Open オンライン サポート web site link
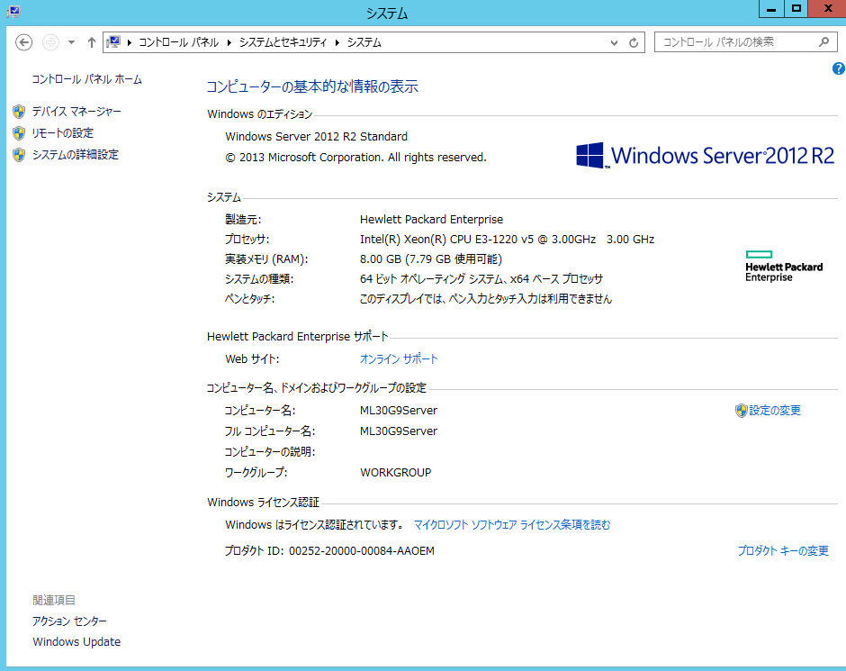The image size is (846, 671). pyautogui.click(x=399, y=359)
